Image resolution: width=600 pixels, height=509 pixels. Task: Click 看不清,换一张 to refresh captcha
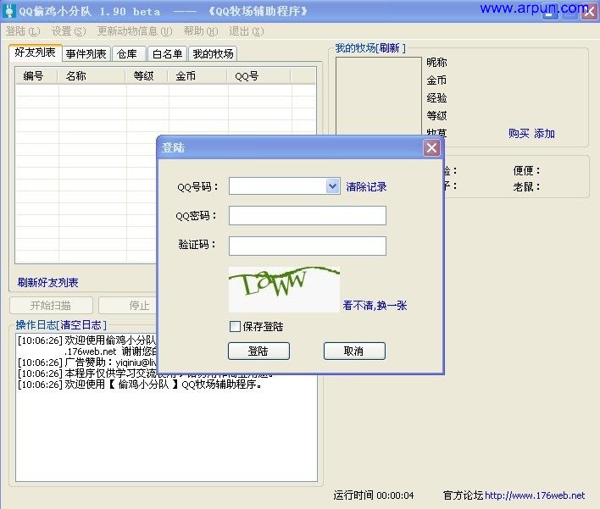(375, 306)
